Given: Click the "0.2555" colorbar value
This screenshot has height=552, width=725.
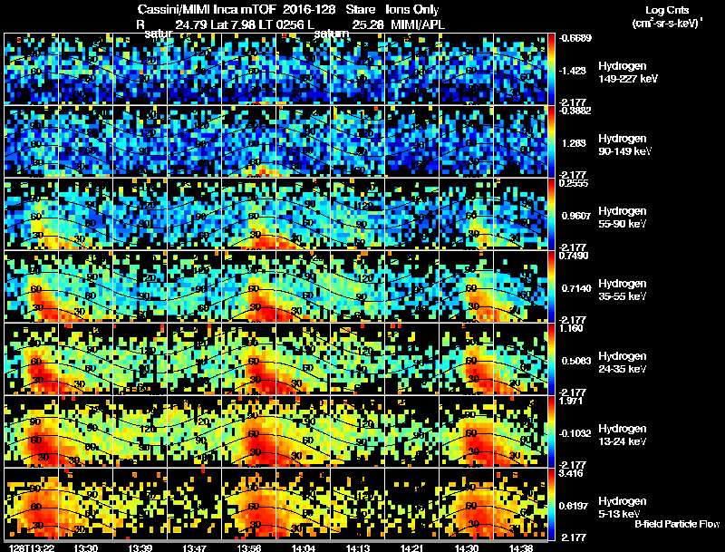Looking at the screenshot, I should 574,183.
